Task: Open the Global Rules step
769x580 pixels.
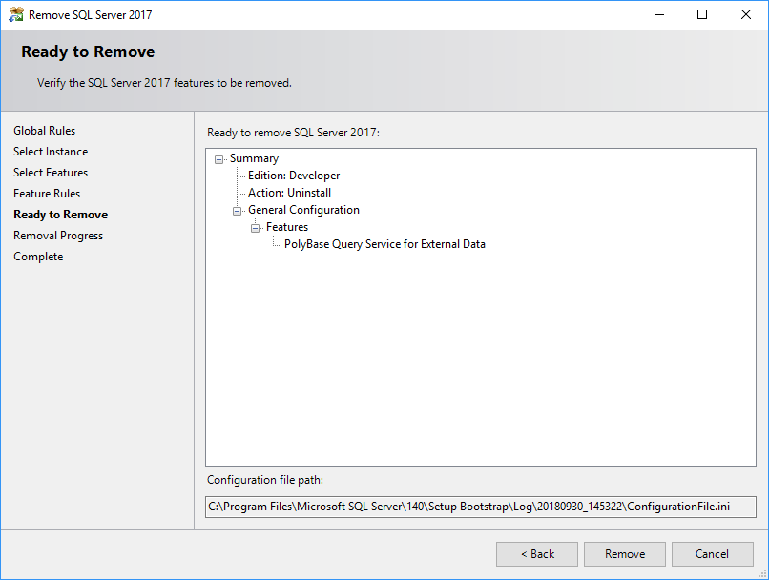Action: tap(44, 131)
